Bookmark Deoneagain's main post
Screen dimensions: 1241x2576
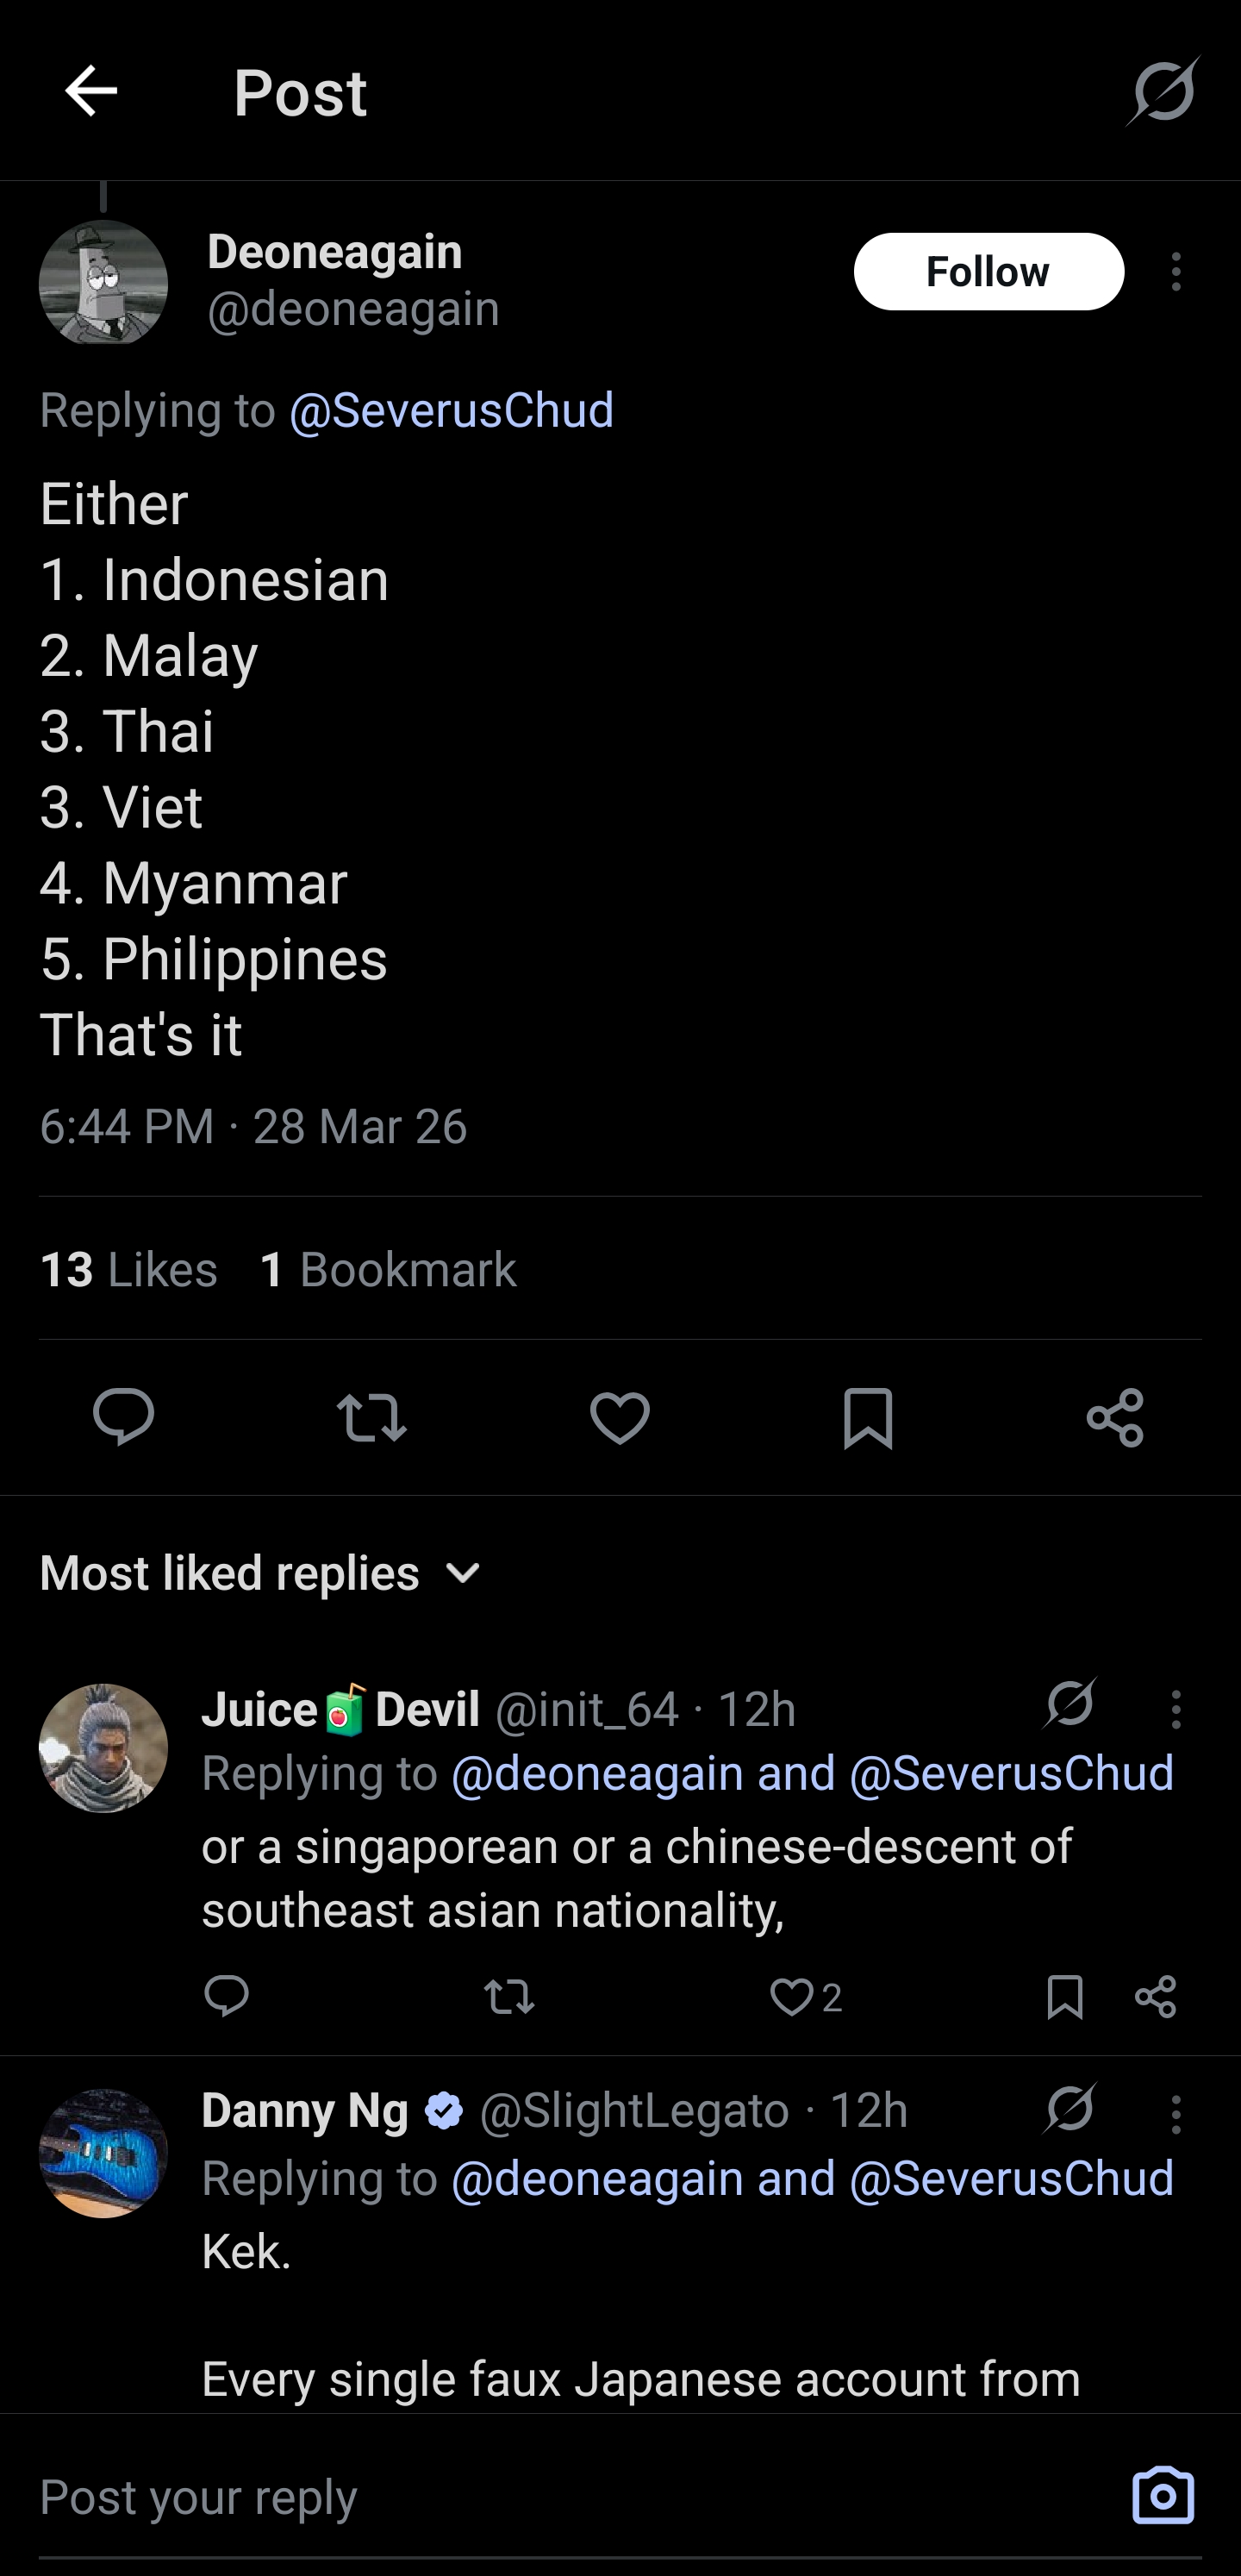click(867, 1416)
